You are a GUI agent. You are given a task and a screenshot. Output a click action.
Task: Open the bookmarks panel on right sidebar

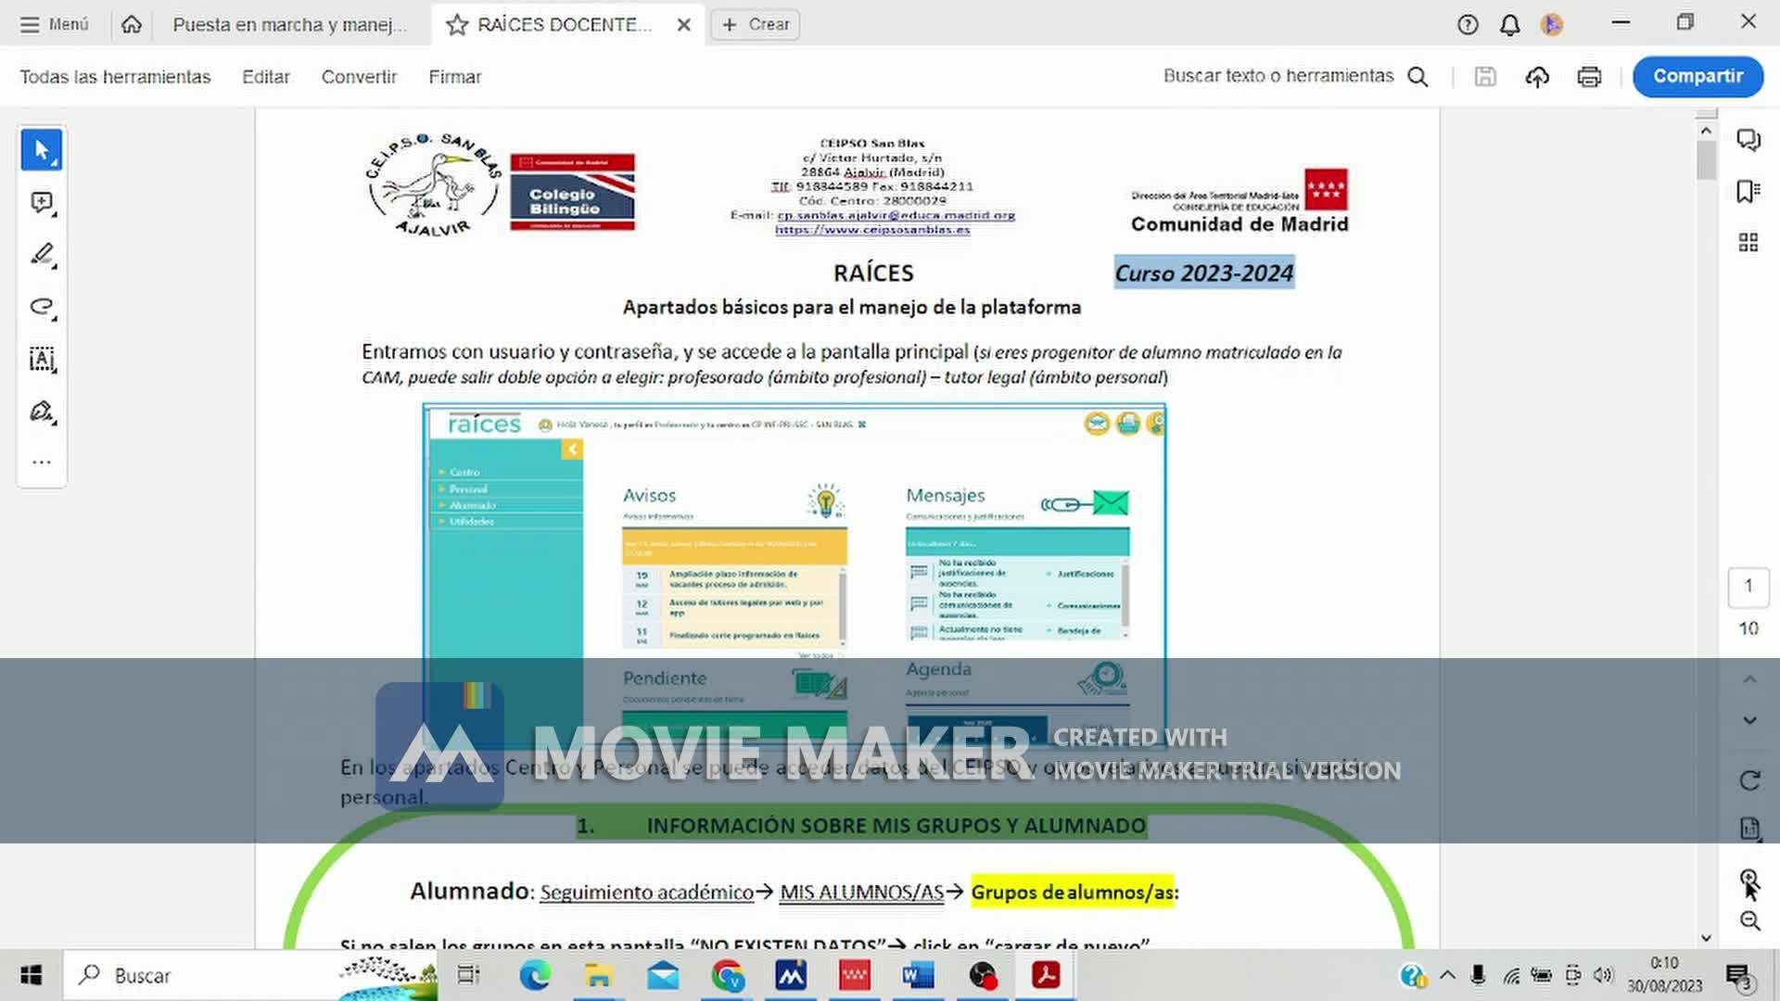[x=1748, y=192]
